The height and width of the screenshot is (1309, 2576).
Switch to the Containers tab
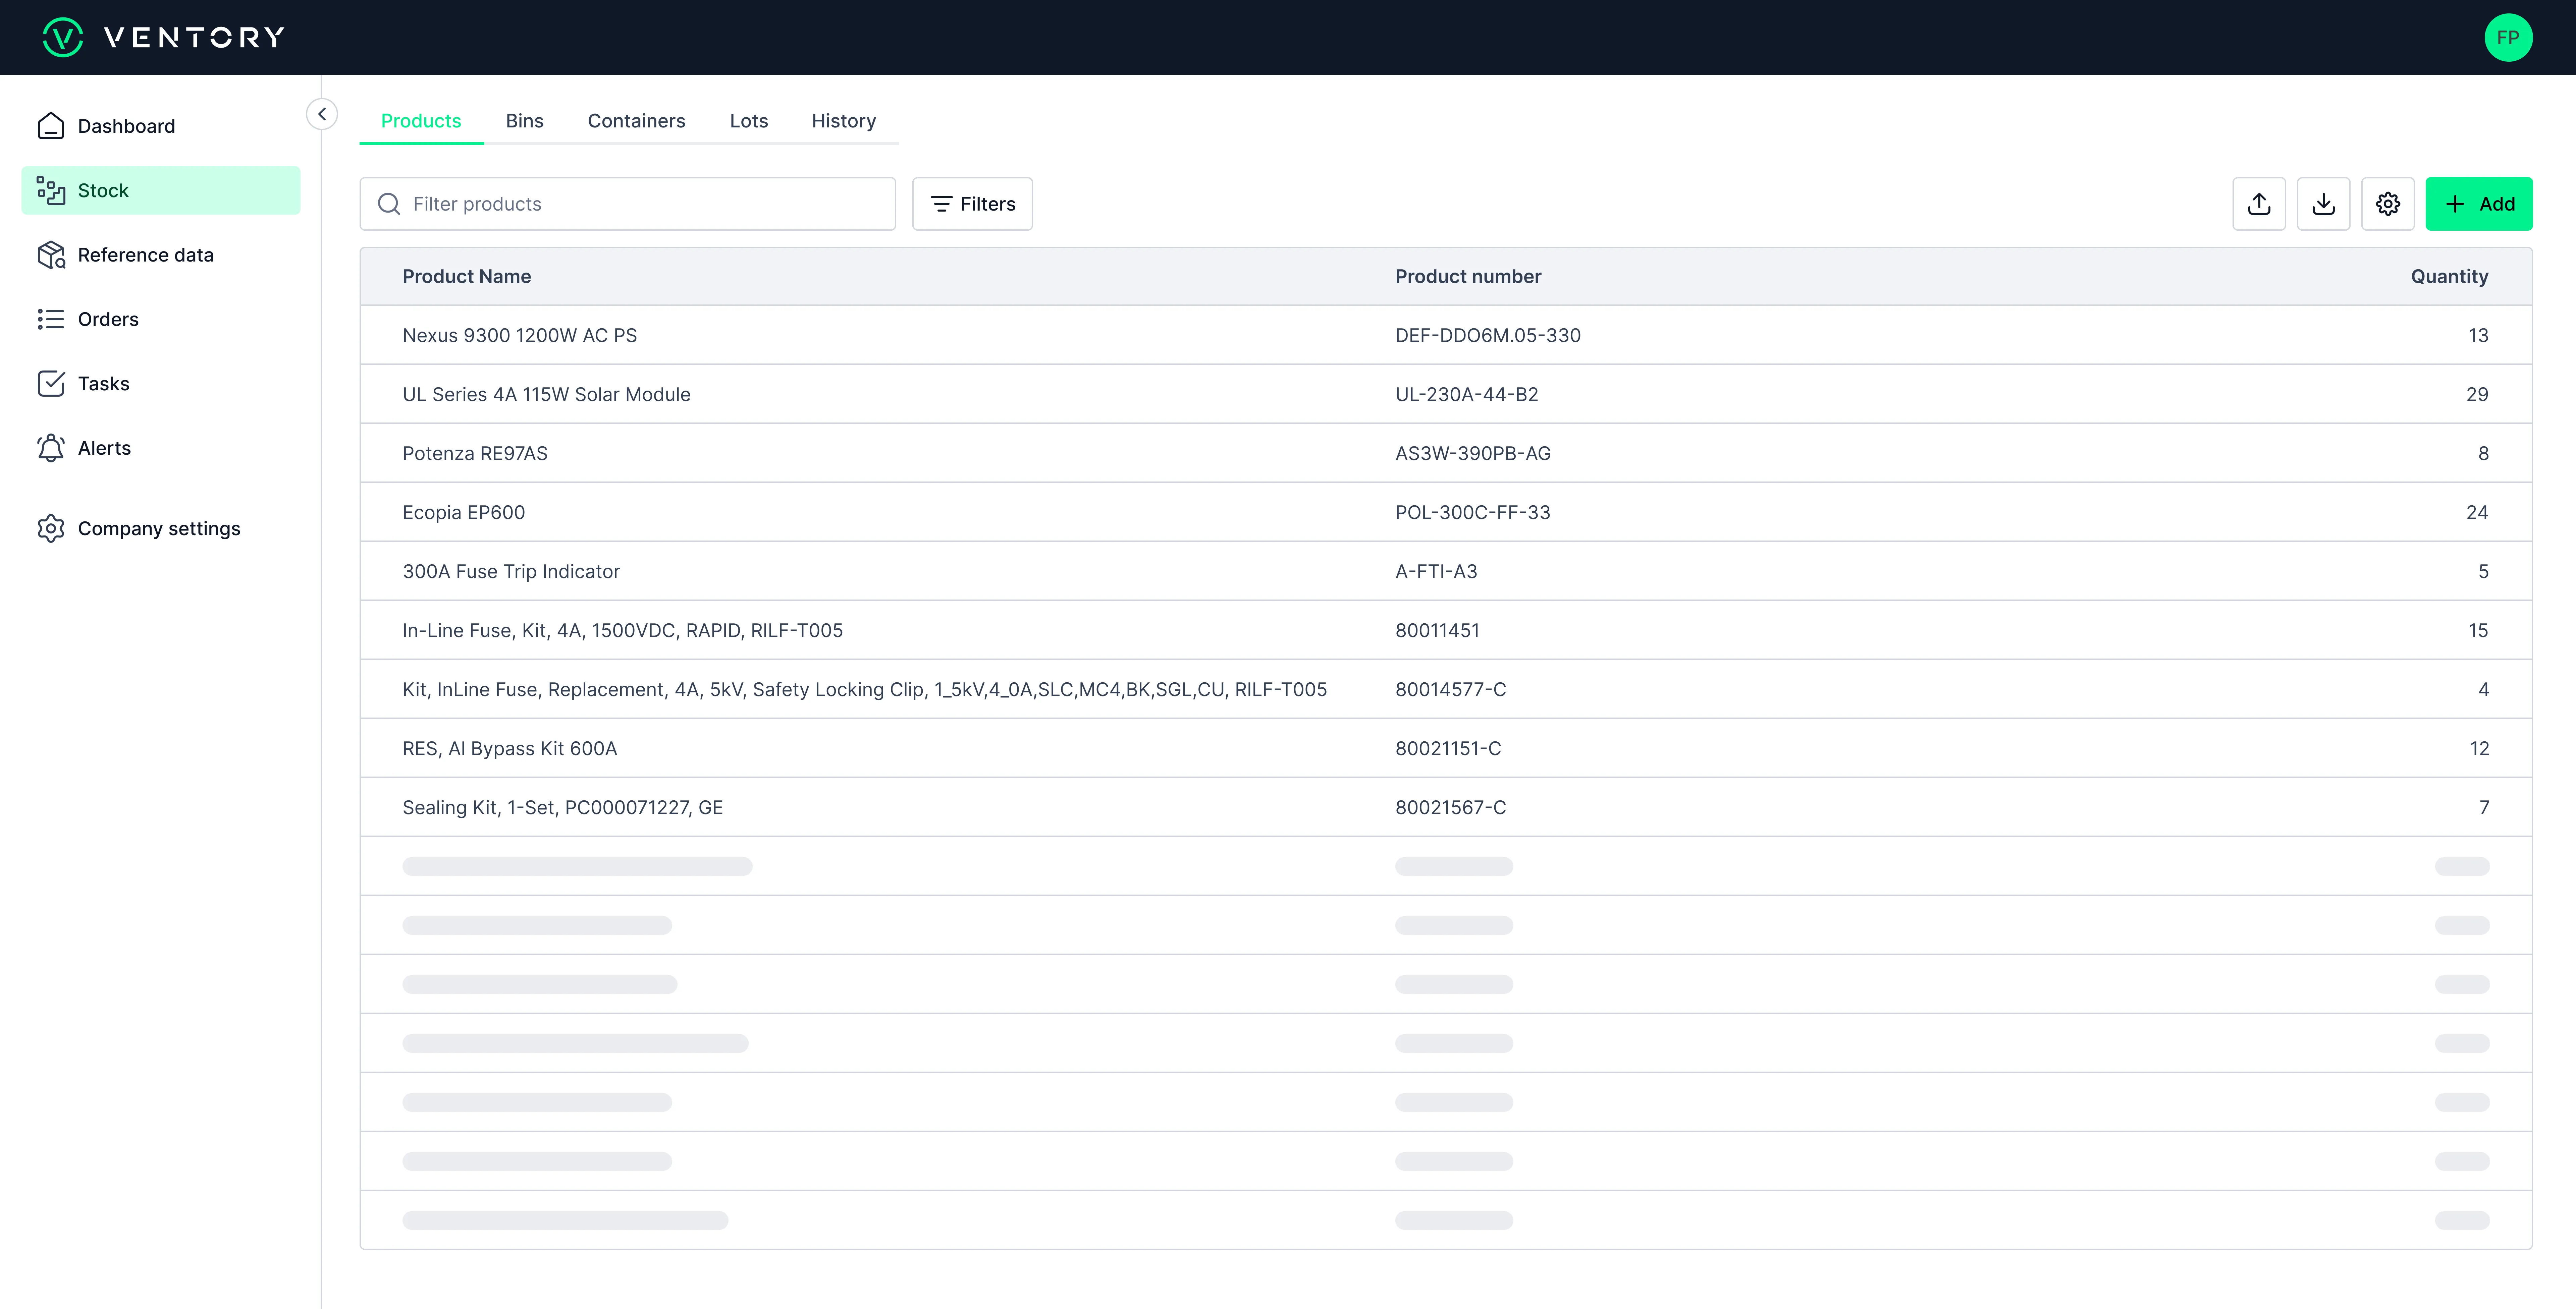click(x=636, y=121)
